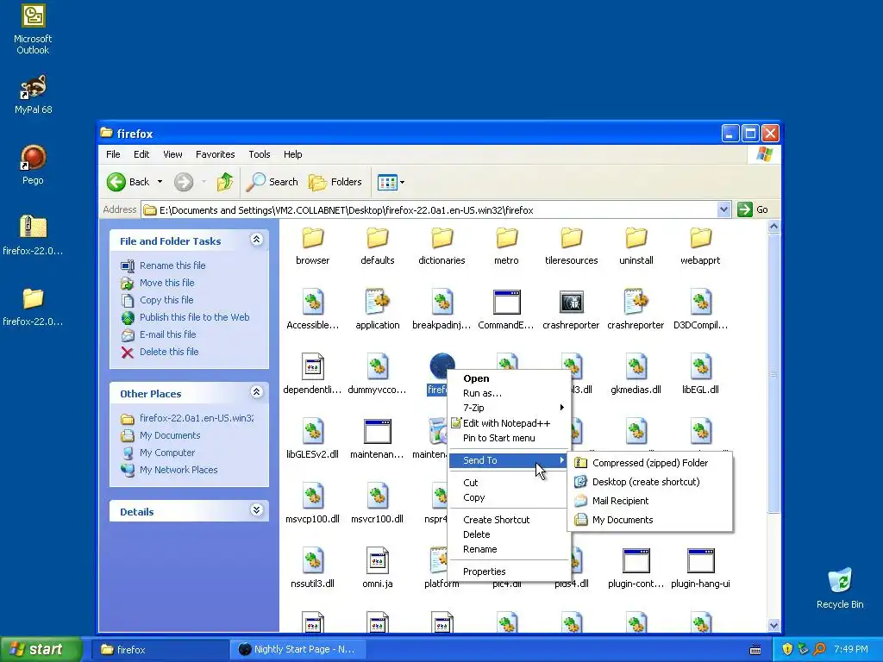Select the plugin-hang-ui executable
This screenshot has width=883, height=662.
700,569
